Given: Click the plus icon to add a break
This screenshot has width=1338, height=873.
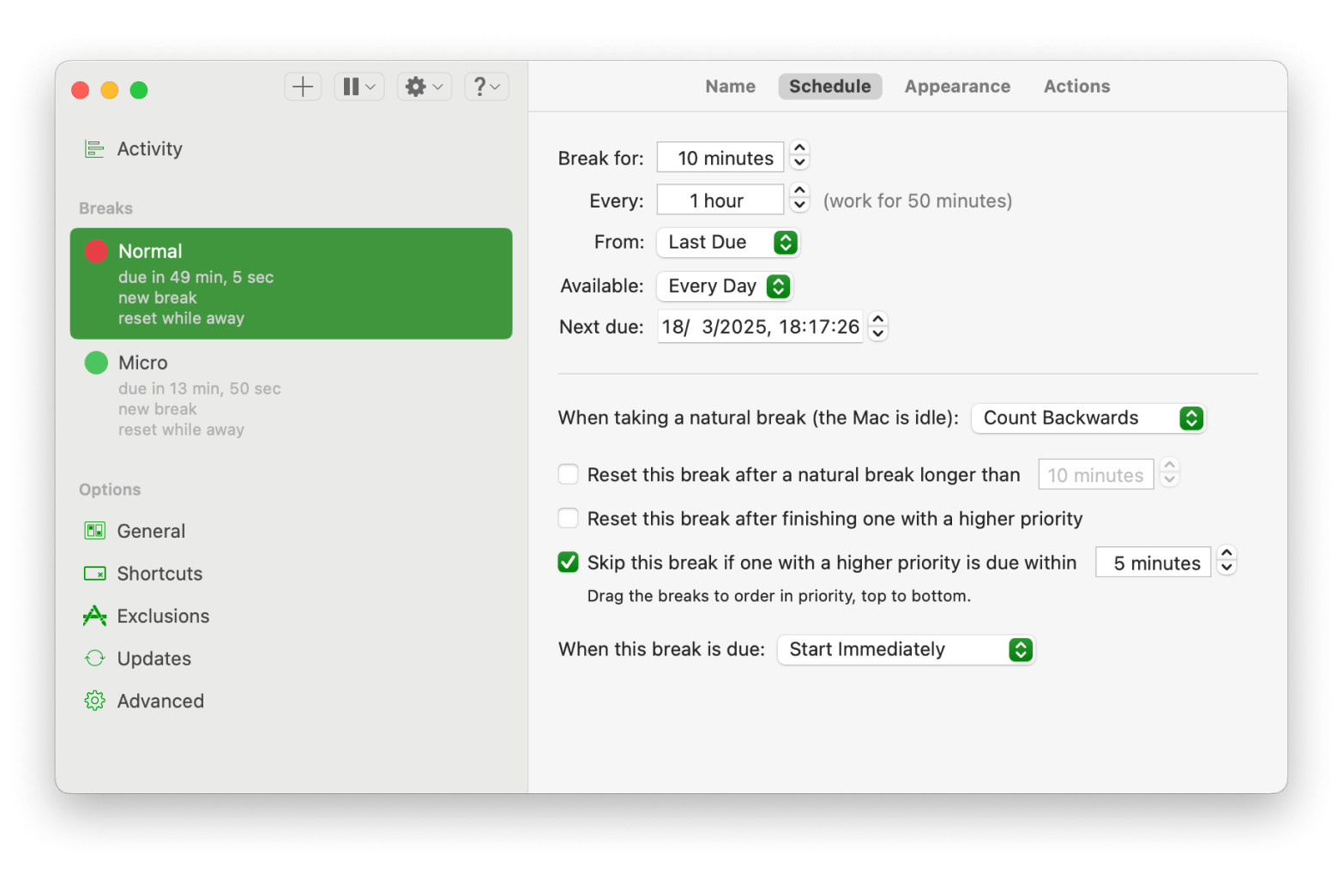Looking at the screenshot, I should 303,87.
